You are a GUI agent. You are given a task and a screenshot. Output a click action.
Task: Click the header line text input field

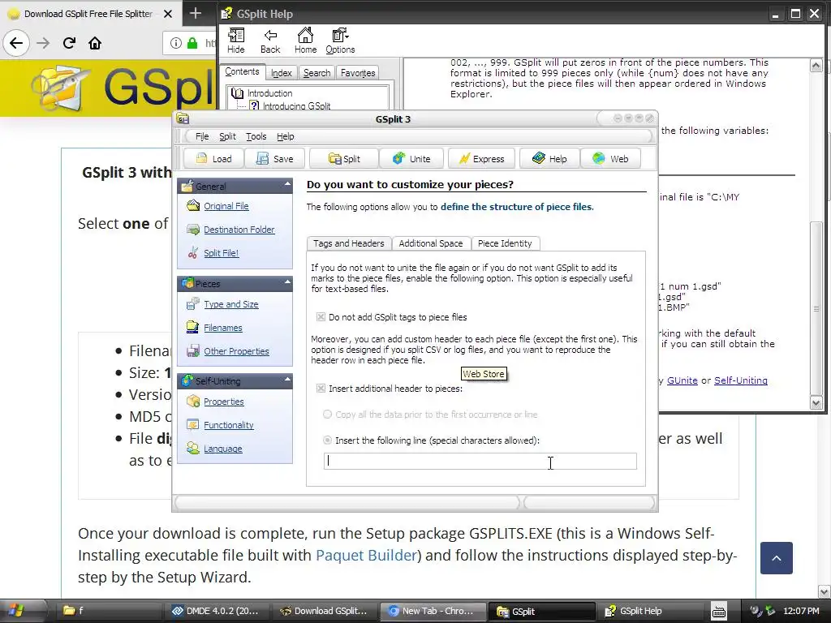click(x=480, y=461)
